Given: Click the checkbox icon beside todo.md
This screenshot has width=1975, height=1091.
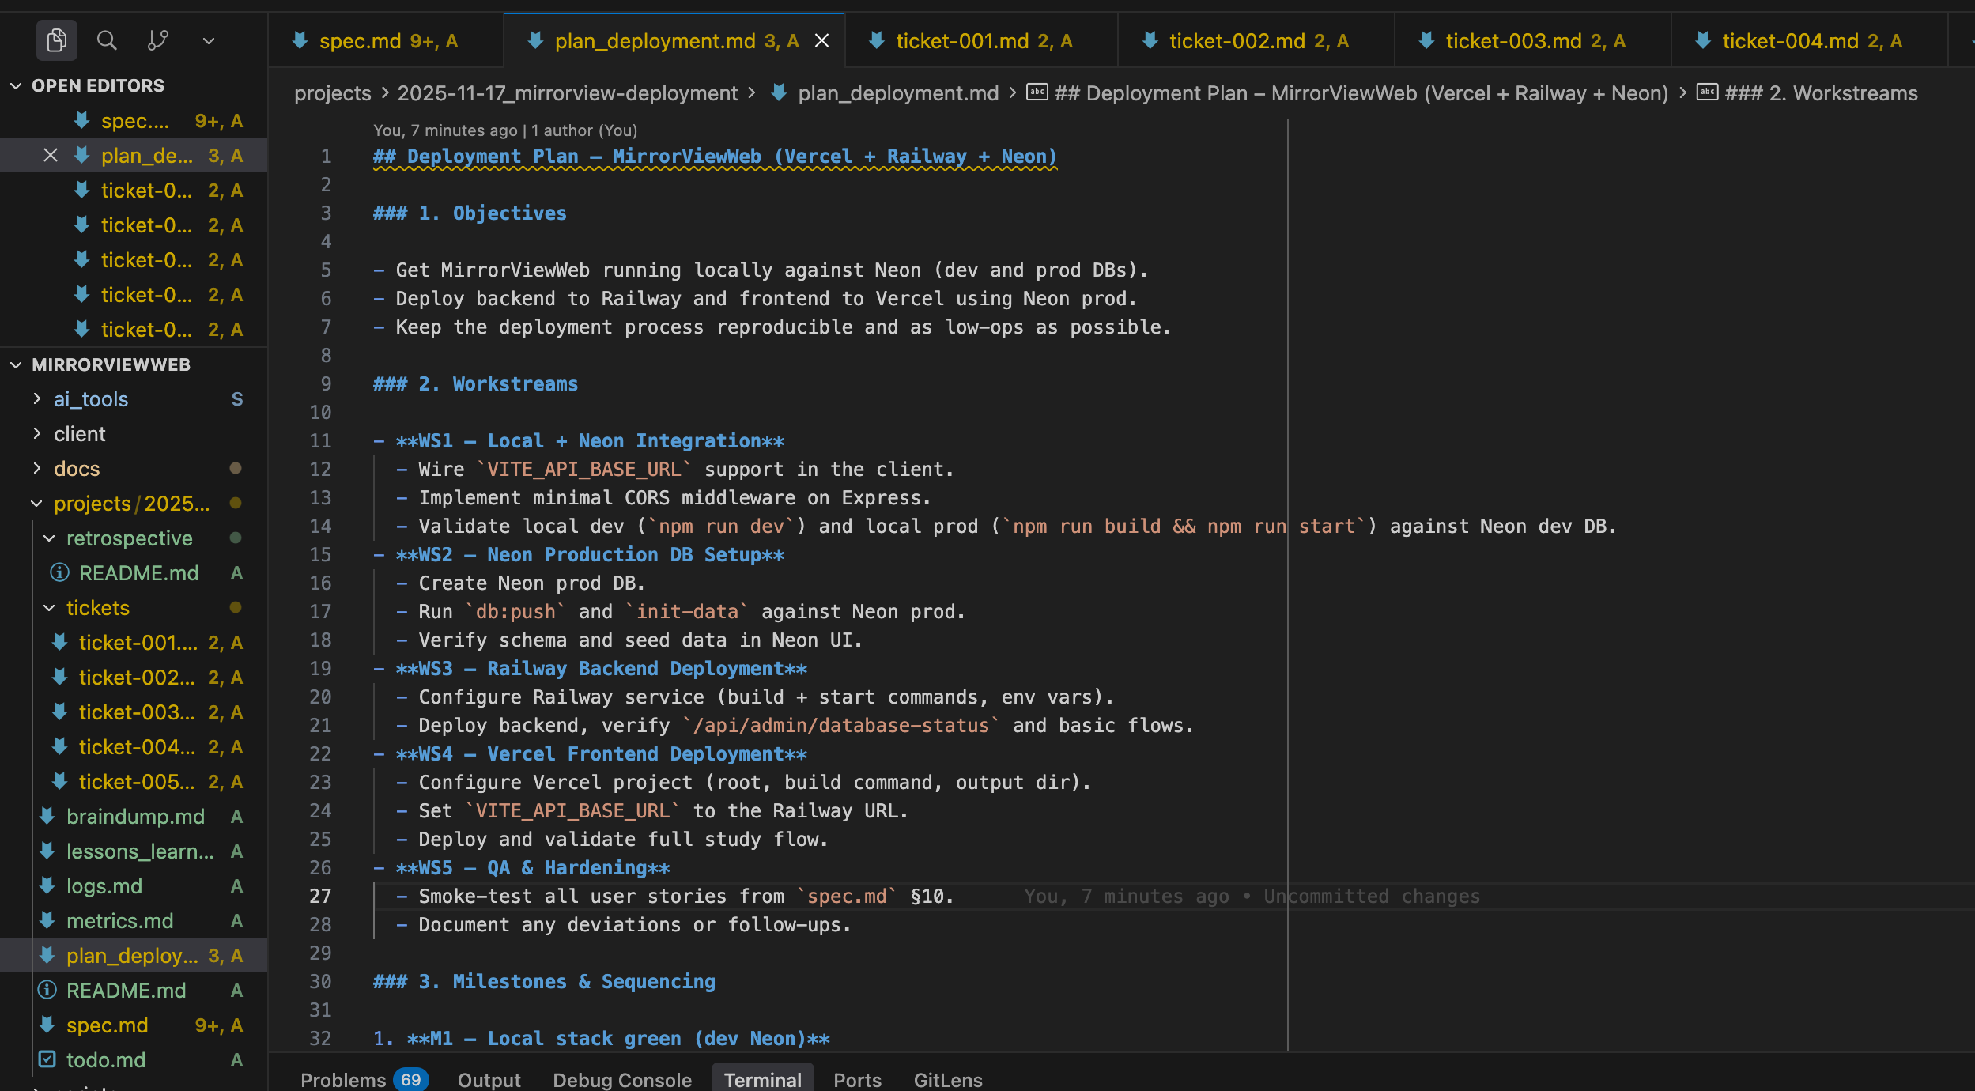Looking at the screenshot, I should 47,1060.
